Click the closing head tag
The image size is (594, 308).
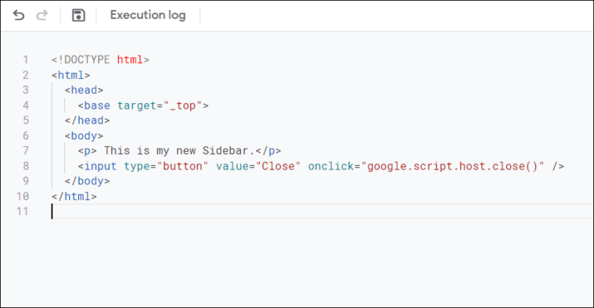pyautogui.click(x=87, y=120)
